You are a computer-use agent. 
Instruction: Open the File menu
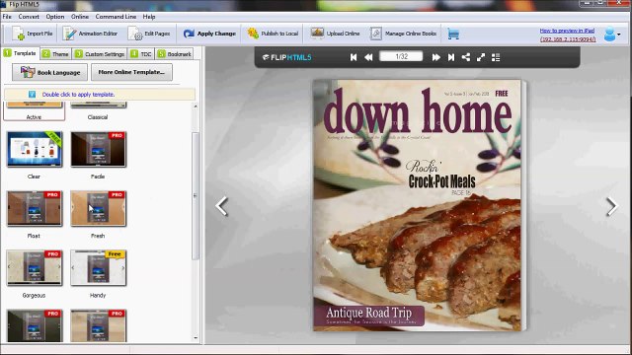pyautogui.click(x=7, y=17)
